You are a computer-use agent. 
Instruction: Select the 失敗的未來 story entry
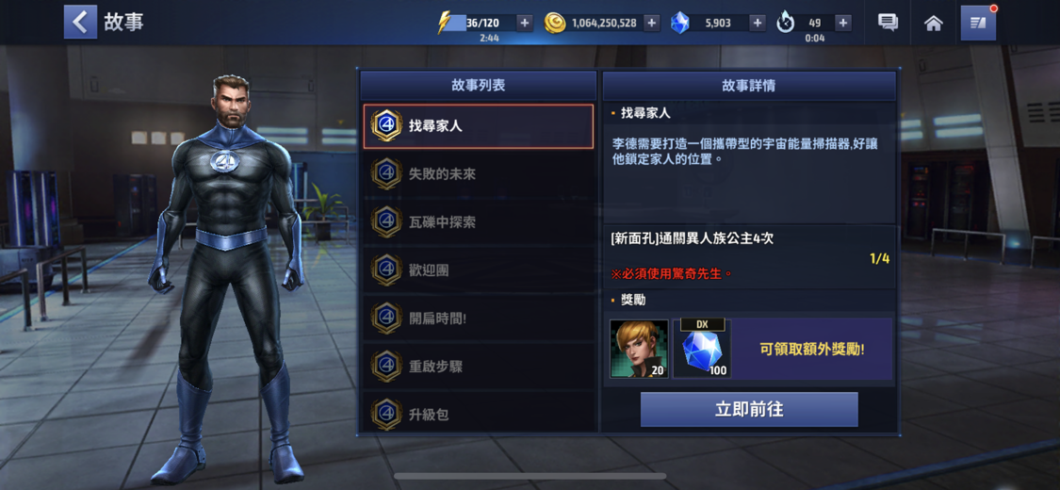point(479,173)
